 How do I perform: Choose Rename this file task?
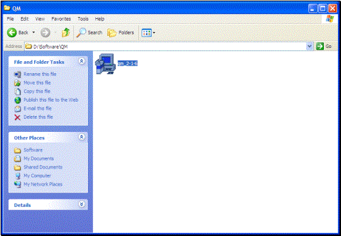pos(35,74)
